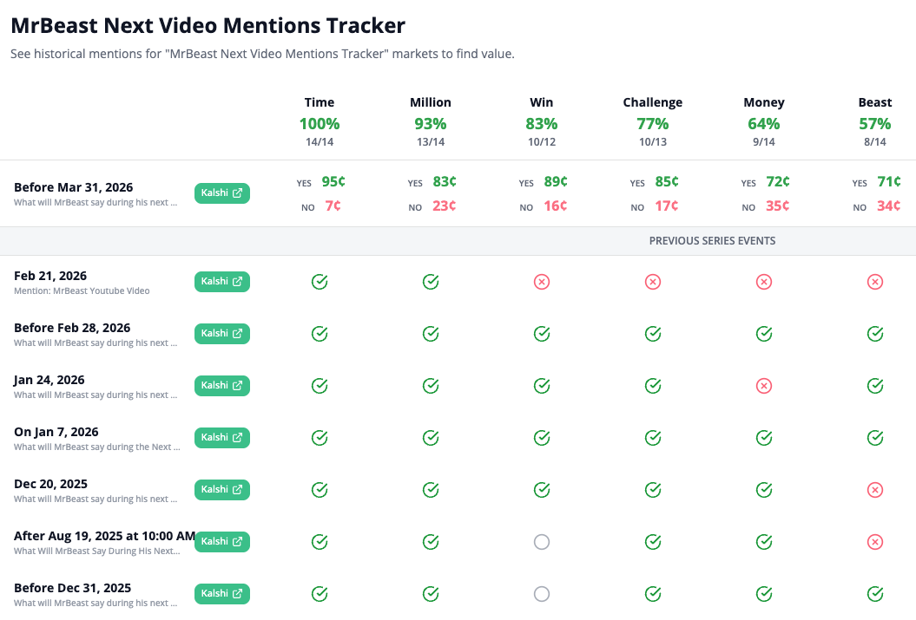Open the Kalshi page for Before Mar 31, 2026

coord(221,193)
